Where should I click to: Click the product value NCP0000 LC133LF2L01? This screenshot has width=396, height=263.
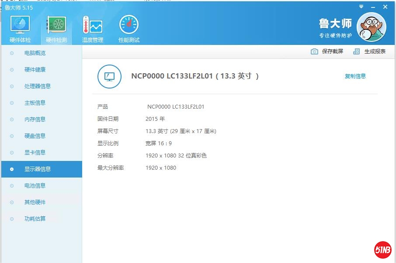pos(176,107)
